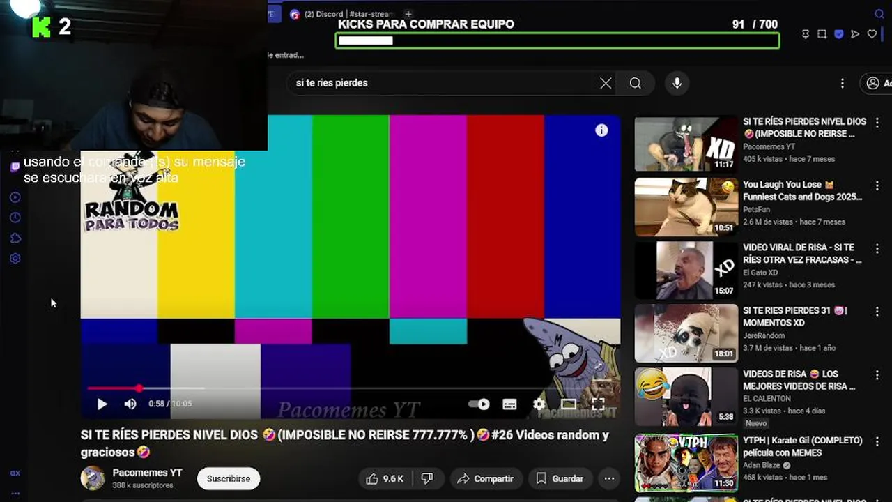Viewport: 892px width, 502px height.
Task: Play the video
Action: [x=102, y=404]
